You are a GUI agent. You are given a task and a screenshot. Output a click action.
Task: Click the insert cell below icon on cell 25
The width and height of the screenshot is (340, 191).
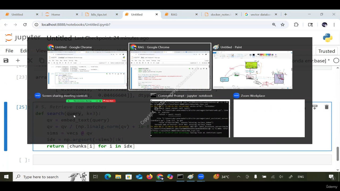tap(314, 107)
